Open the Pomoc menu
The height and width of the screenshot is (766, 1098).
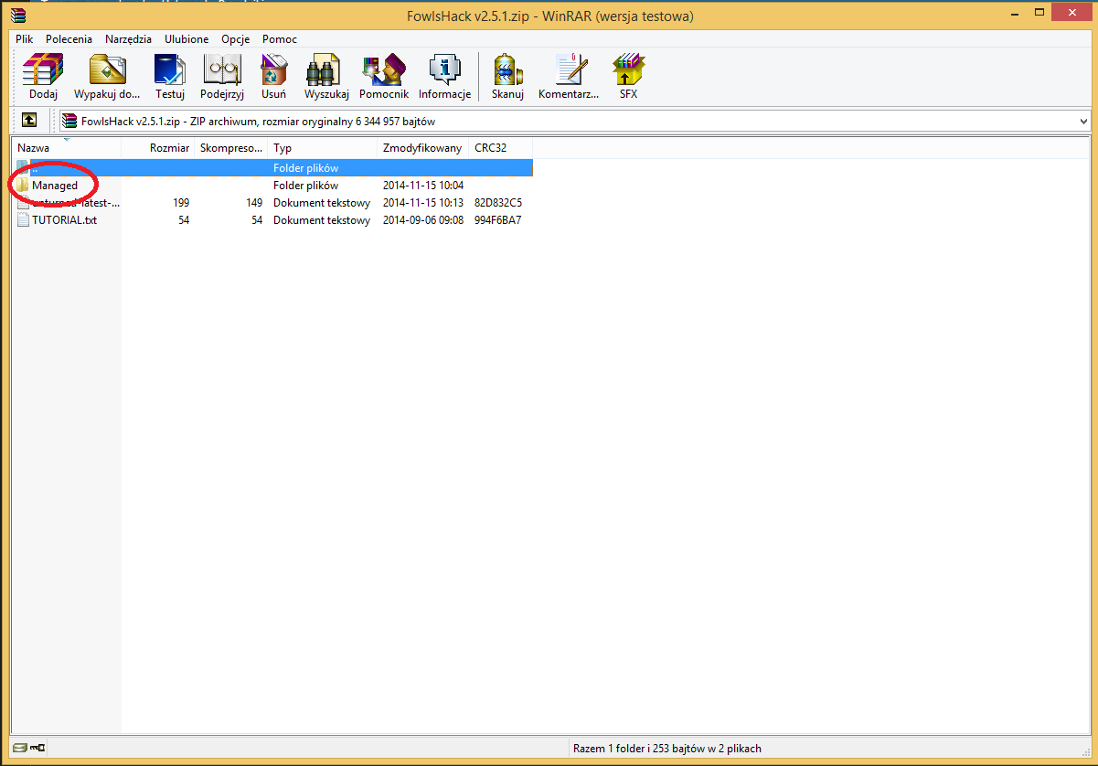(x=279, y=39)
